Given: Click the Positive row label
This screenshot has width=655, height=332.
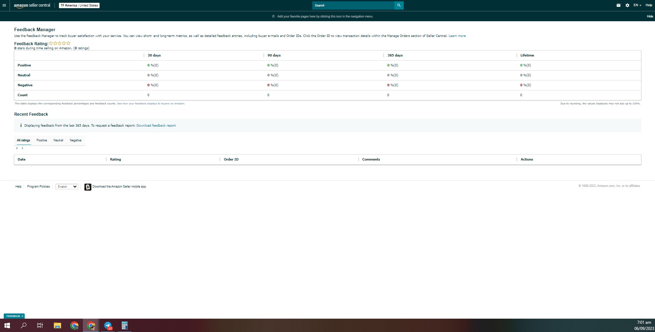Looking at the screenshot, I should click(x=24, y=65).
